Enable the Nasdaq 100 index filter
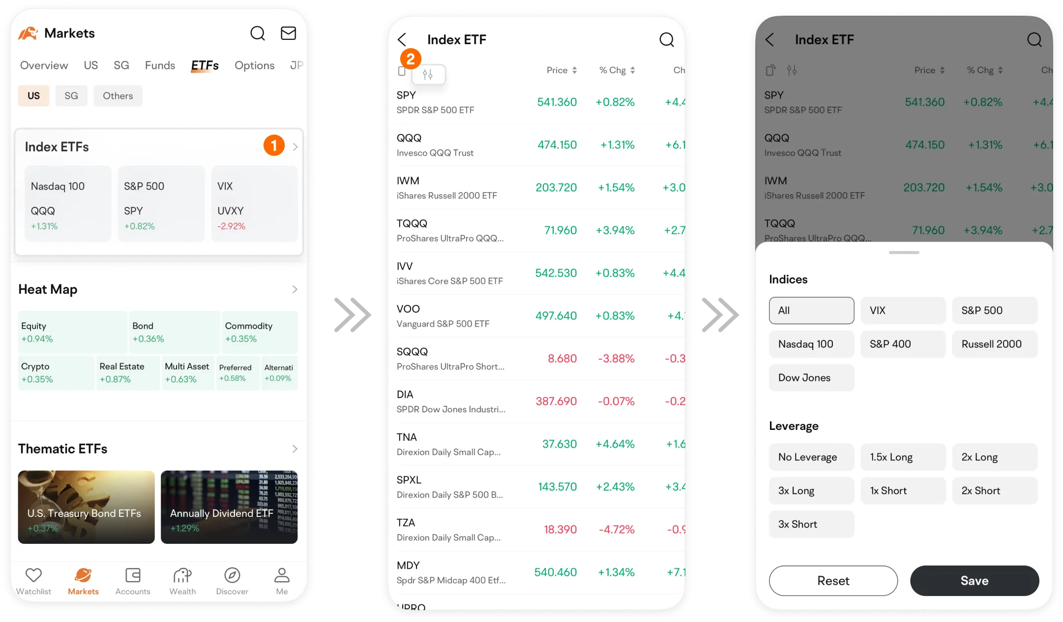The height and width of the screenshot is (622, 1063). click(806, 343)
